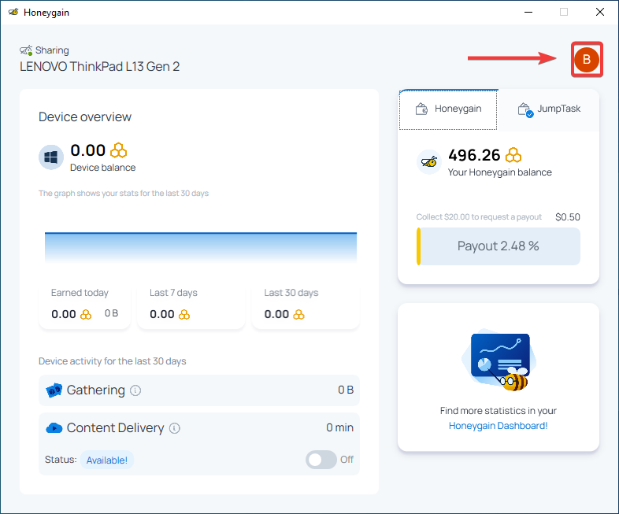Open the Honeygain Dashboard link

coord(498,426)
